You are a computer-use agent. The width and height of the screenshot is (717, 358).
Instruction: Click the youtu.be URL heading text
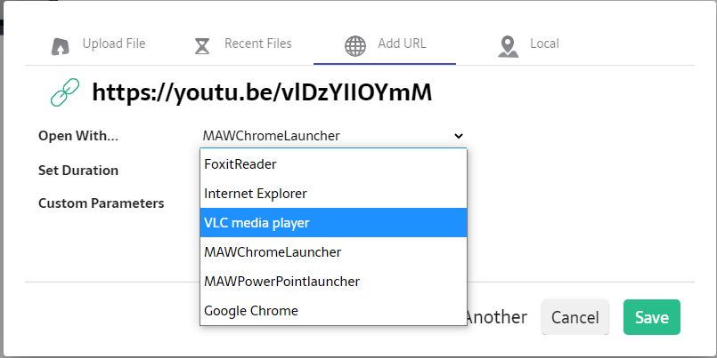(x=262, y=92)
